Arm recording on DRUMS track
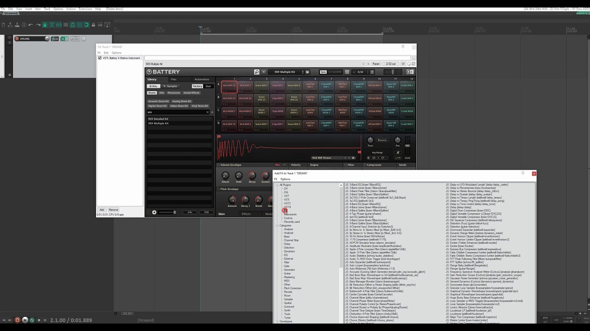The width and height of the screenshot is (590, 331). pyautogui.click(x=17, y=39)
